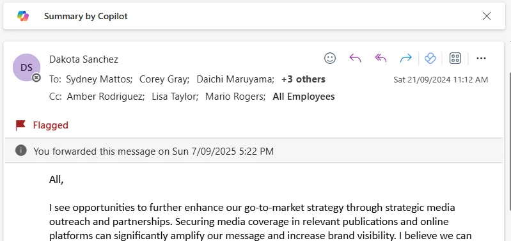
Task: Click the Copilot logo icon
Action: click(23, 16)
